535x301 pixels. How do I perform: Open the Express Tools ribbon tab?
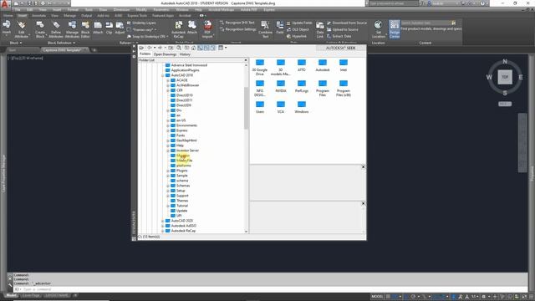(137, 15)
